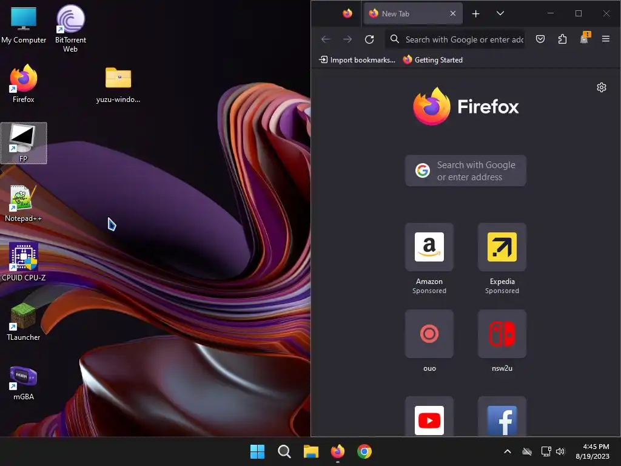The image size is (621, 466).
Task: Click the Firefox forward arrow
Action: point(347,39)
